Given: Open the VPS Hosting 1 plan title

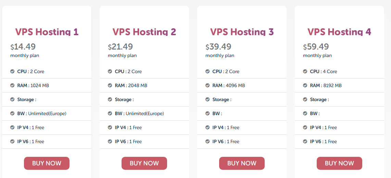Looking at the screenshot, I should [47, 32].
